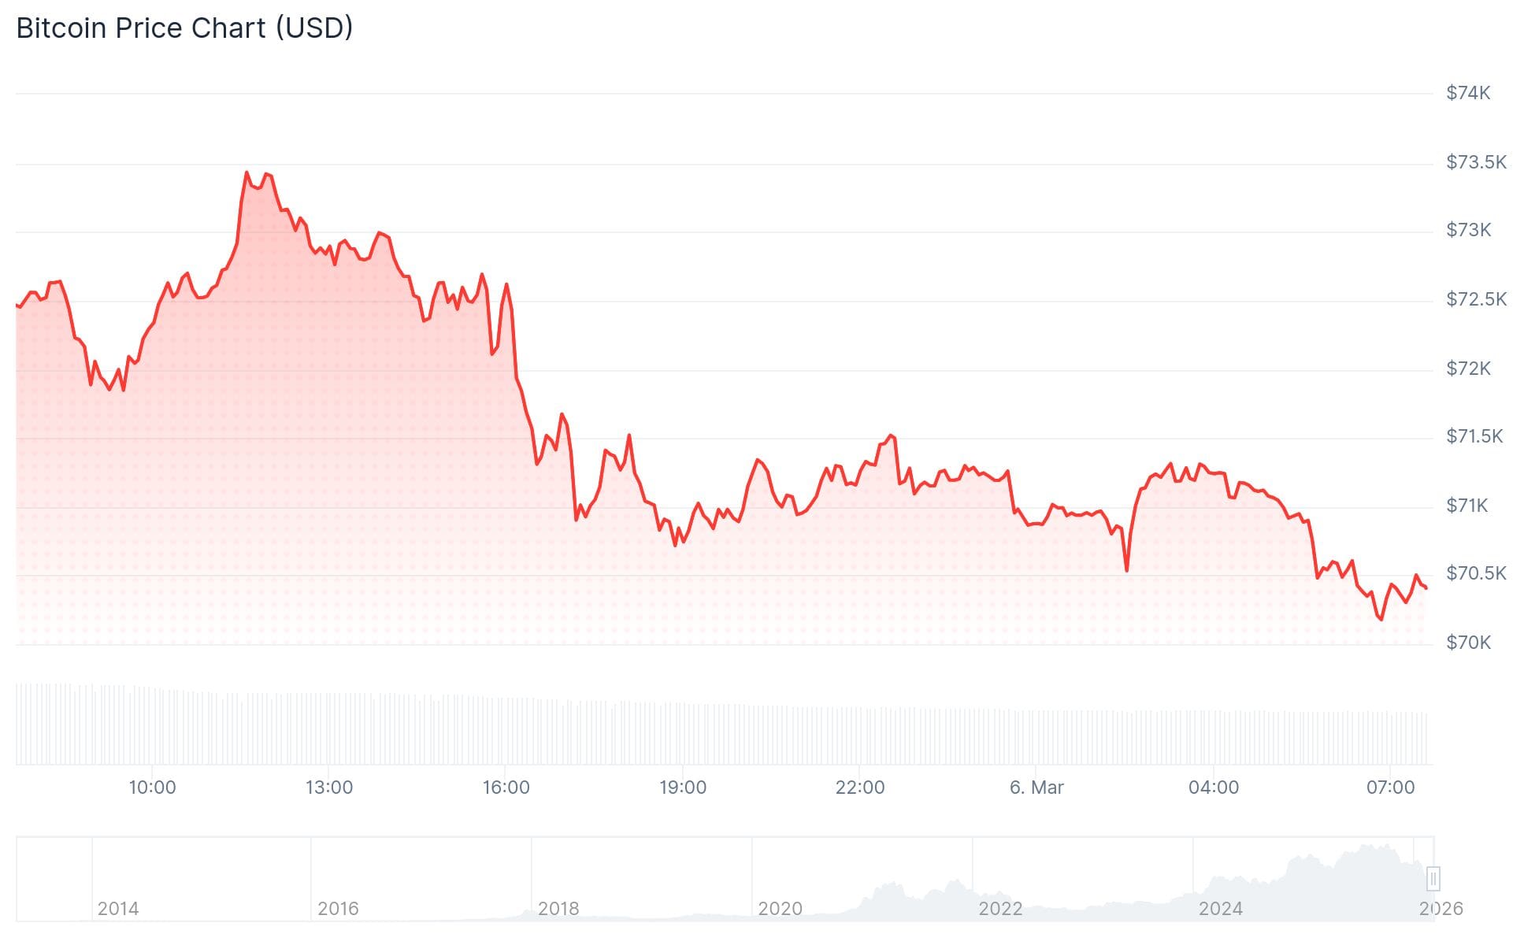Click the navigator range handle
1524x945 pixels.
coord(1433,878)
